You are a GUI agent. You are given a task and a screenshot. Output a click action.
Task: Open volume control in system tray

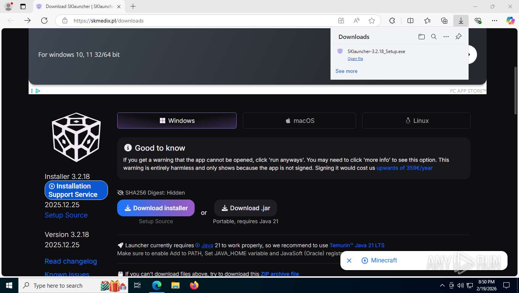click(460, 285)
